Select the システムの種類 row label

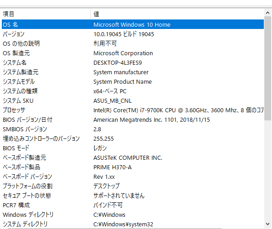(x=20, y=91)
